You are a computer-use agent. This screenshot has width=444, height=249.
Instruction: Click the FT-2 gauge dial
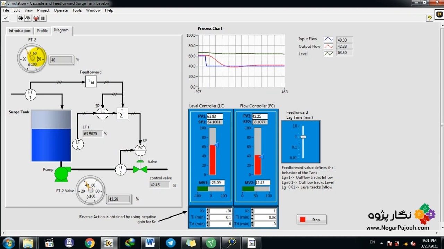tap(32, 58)
